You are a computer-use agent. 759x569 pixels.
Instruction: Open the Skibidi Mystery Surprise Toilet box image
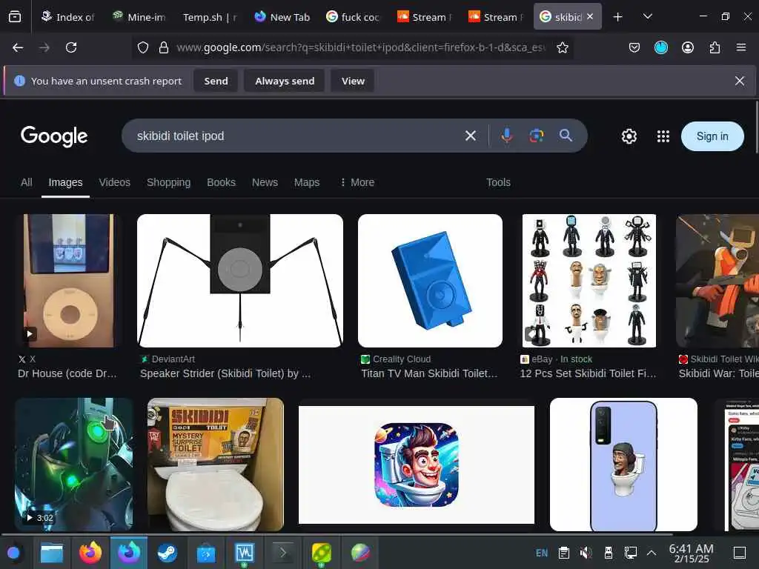point(216,465)
